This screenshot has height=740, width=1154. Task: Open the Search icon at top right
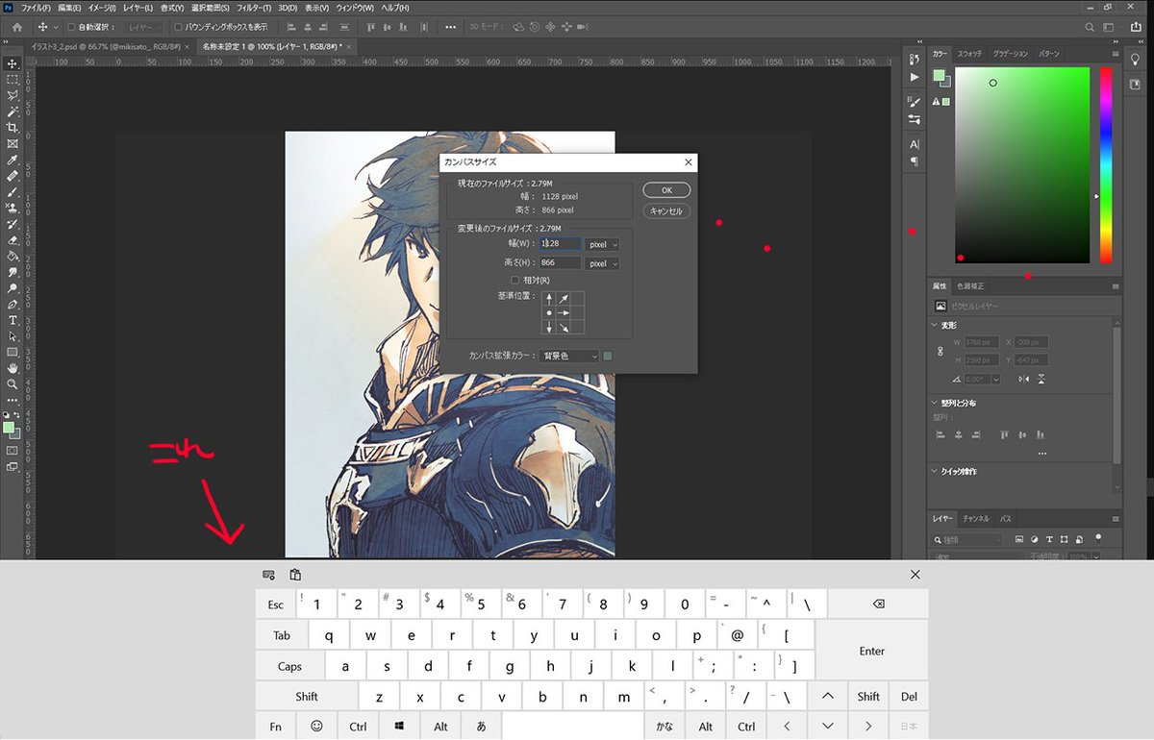click(x=1090, y=27)
